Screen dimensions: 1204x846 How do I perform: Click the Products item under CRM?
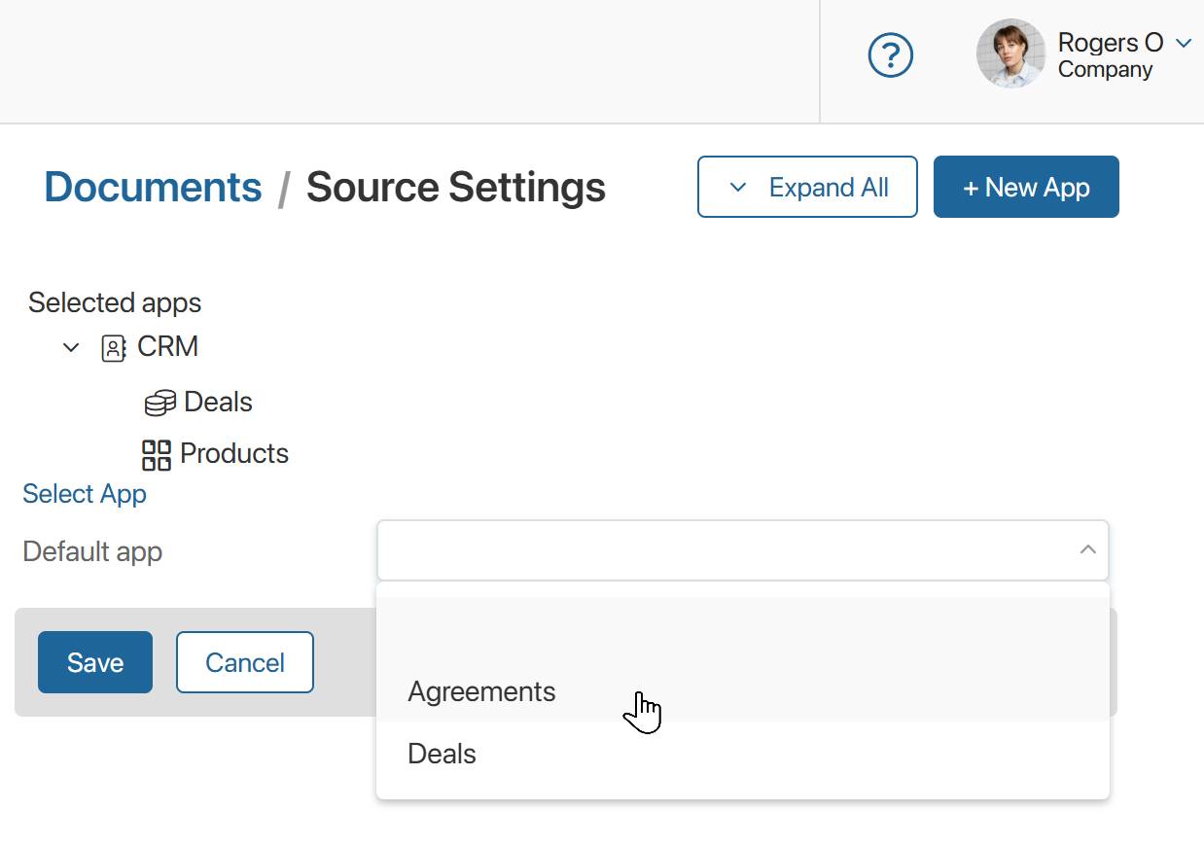coord(233,453)
